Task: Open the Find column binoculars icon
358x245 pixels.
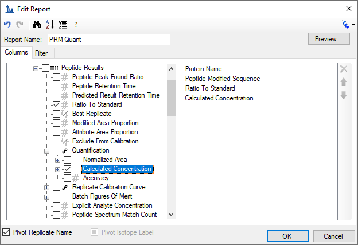Action: 37,25
